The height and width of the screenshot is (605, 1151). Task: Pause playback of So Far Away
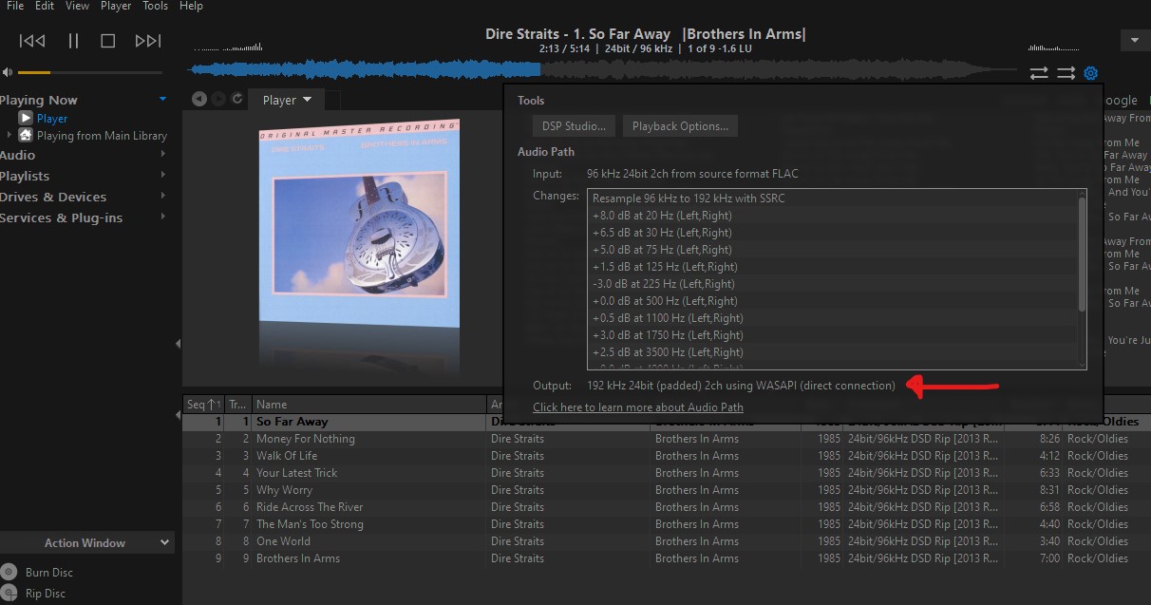73,41
